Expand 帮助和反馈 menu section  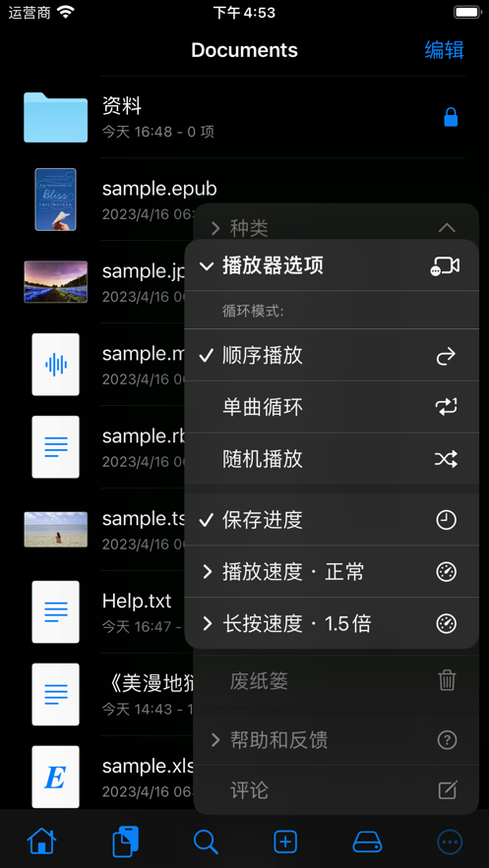[336, 739]
